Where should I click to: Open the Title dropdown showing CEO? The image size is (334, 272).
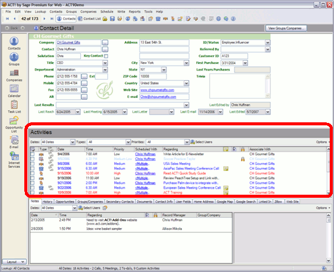point(105,63)
